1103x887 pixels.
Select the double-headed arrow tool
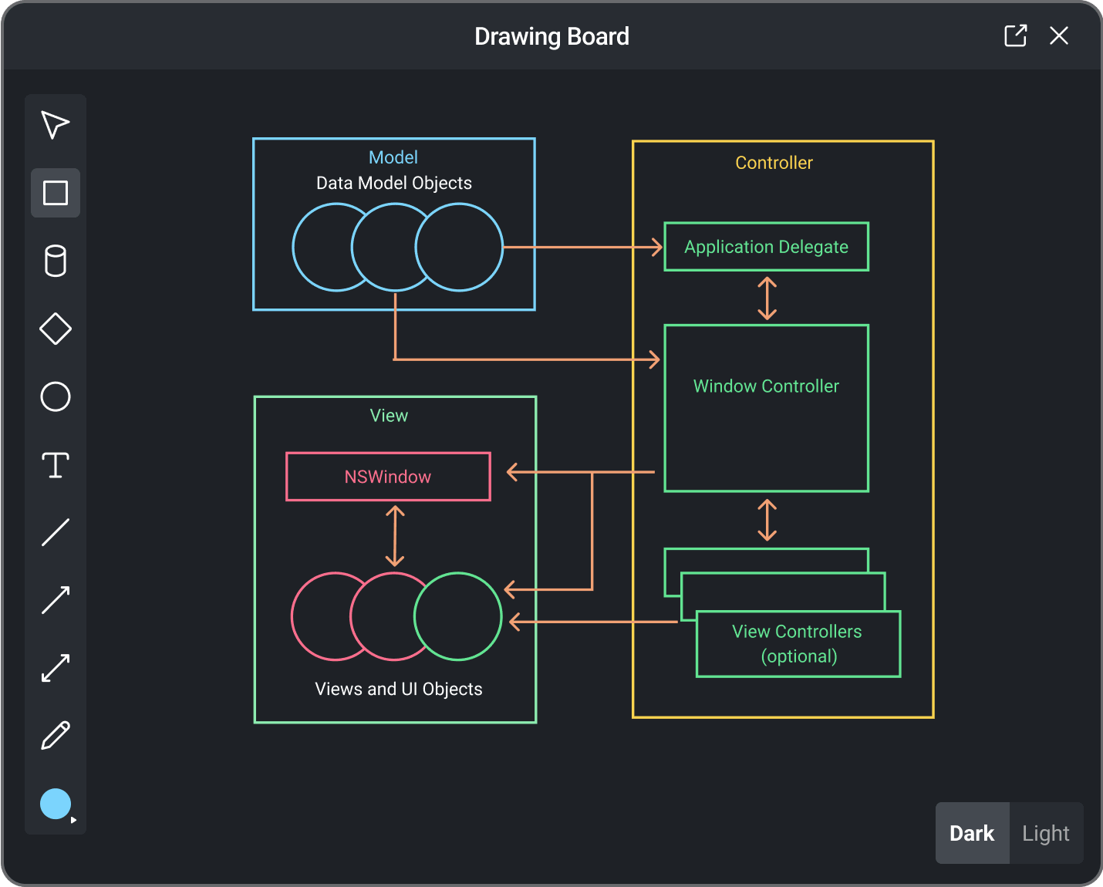pos(55,668)
